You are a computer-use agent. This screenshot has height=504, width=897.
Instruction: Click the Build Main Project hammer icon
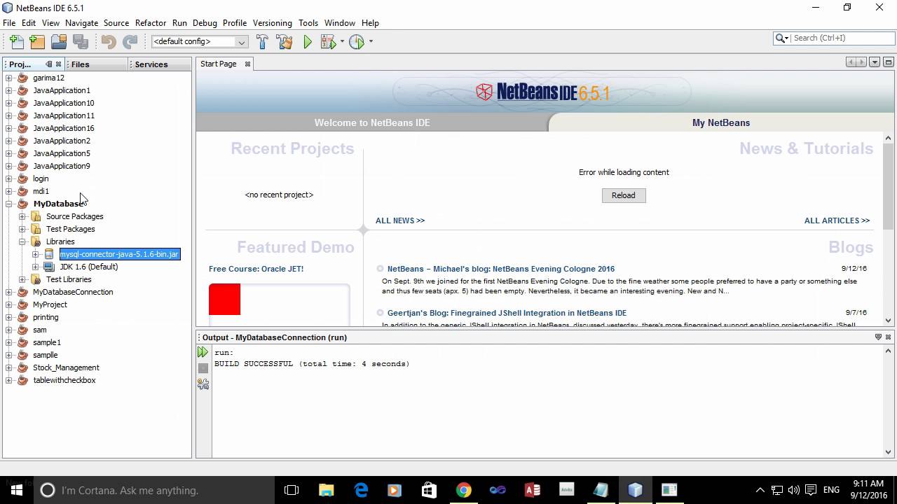(x=263, y=42)
